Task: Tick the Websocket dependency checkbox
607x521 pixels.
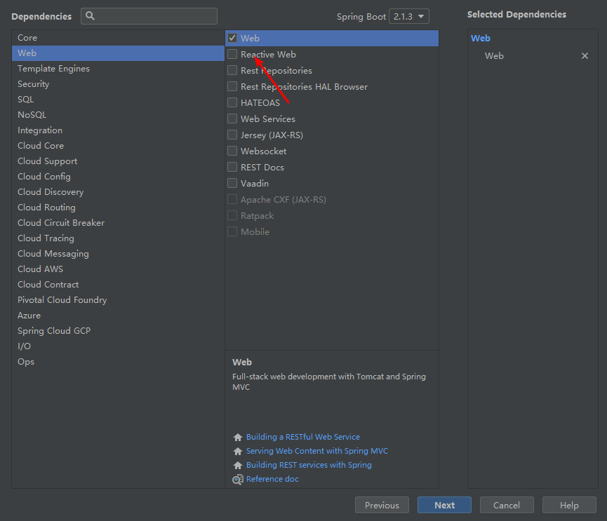Action: 232,151
